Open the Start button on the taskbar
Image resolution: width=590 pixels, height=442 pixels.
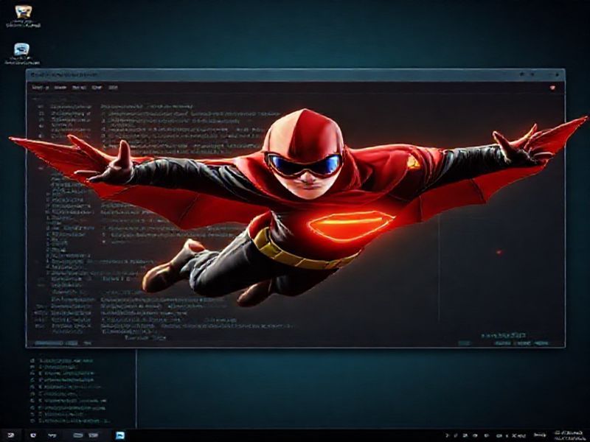click(10, 435)
